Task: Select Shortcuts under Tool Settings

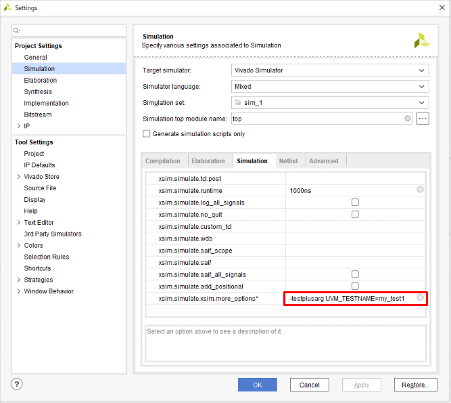Action: point(37,268)
